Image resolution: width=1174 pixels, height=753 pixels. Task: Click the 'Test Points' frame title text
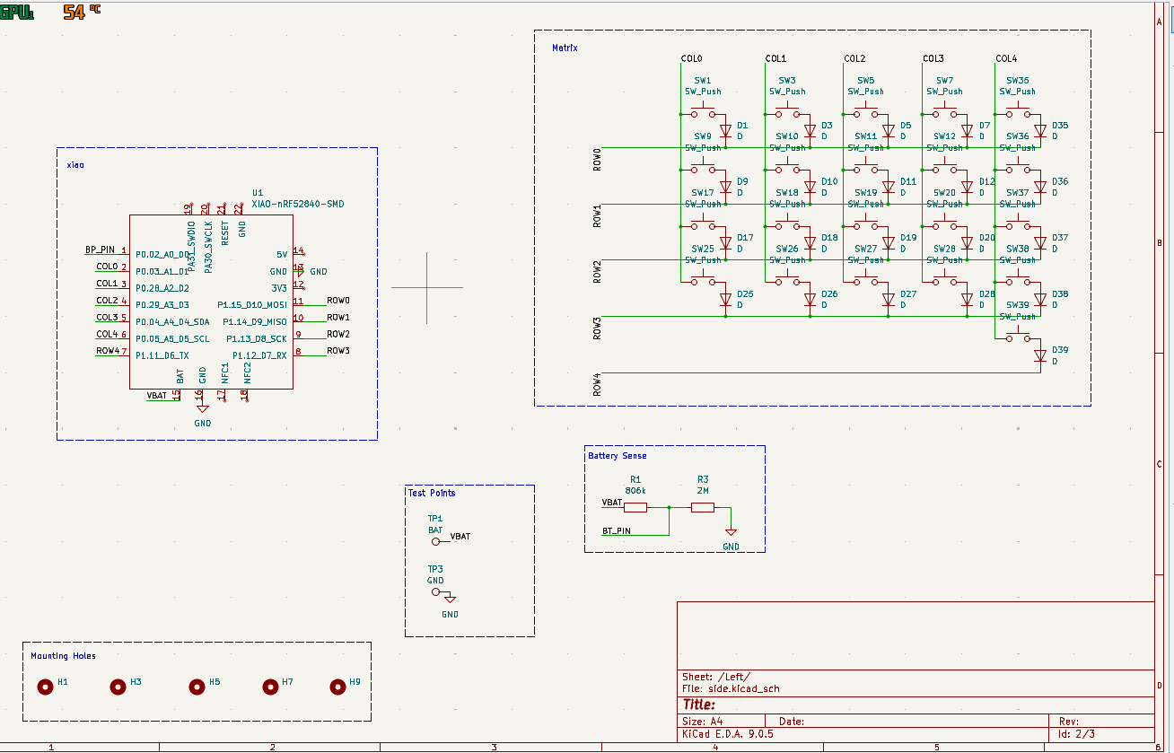[432, 493]
